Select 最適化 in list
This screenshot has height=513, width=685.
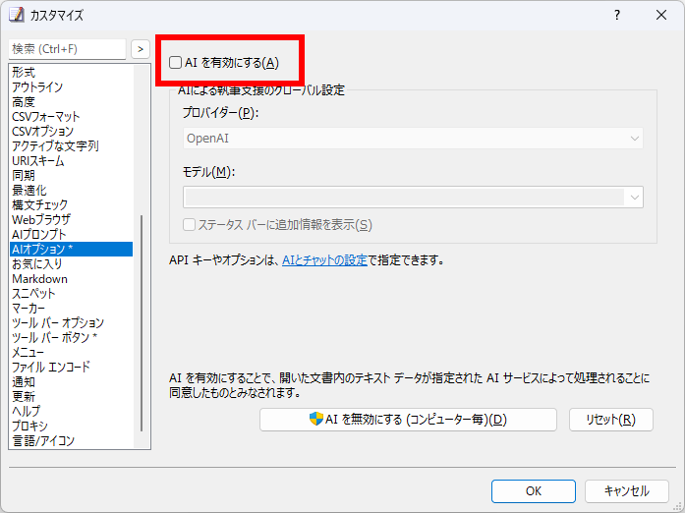(71, 190)
